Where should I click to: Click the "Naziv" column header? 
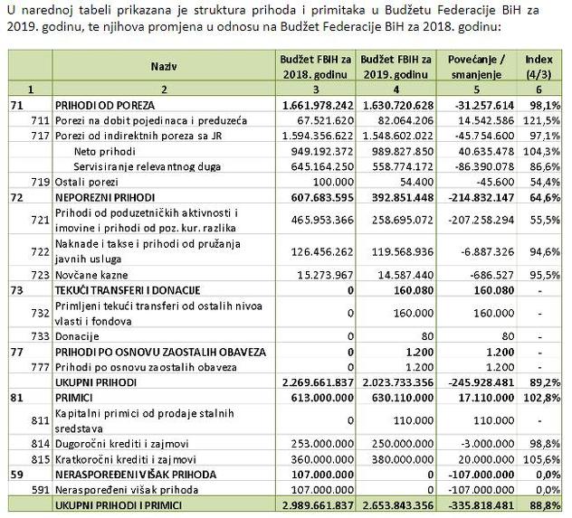pos(164,67)
